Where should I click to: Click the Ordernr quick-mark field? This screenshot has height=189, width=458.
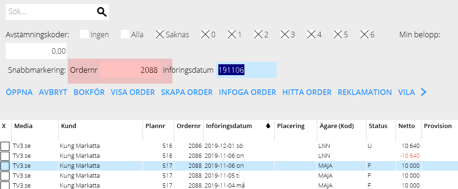click(130, 70)
